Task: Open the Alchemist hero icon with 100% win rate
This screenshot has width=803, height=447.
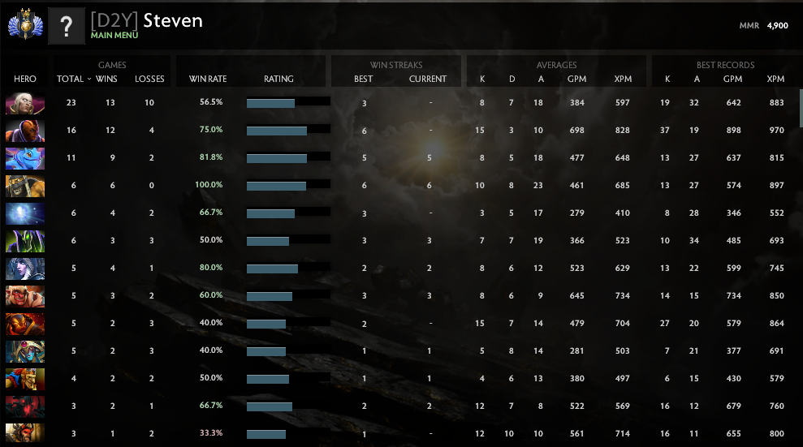Action: pyautogui.click(x=25, y=186)
